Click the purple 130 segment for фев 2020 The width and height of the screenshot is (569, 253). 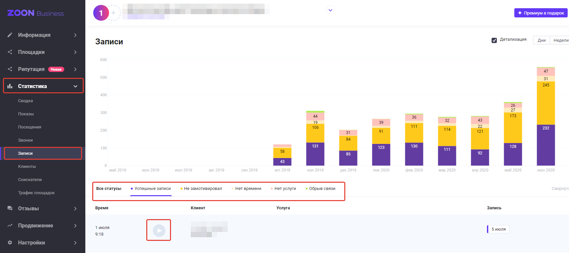point(414,154)
